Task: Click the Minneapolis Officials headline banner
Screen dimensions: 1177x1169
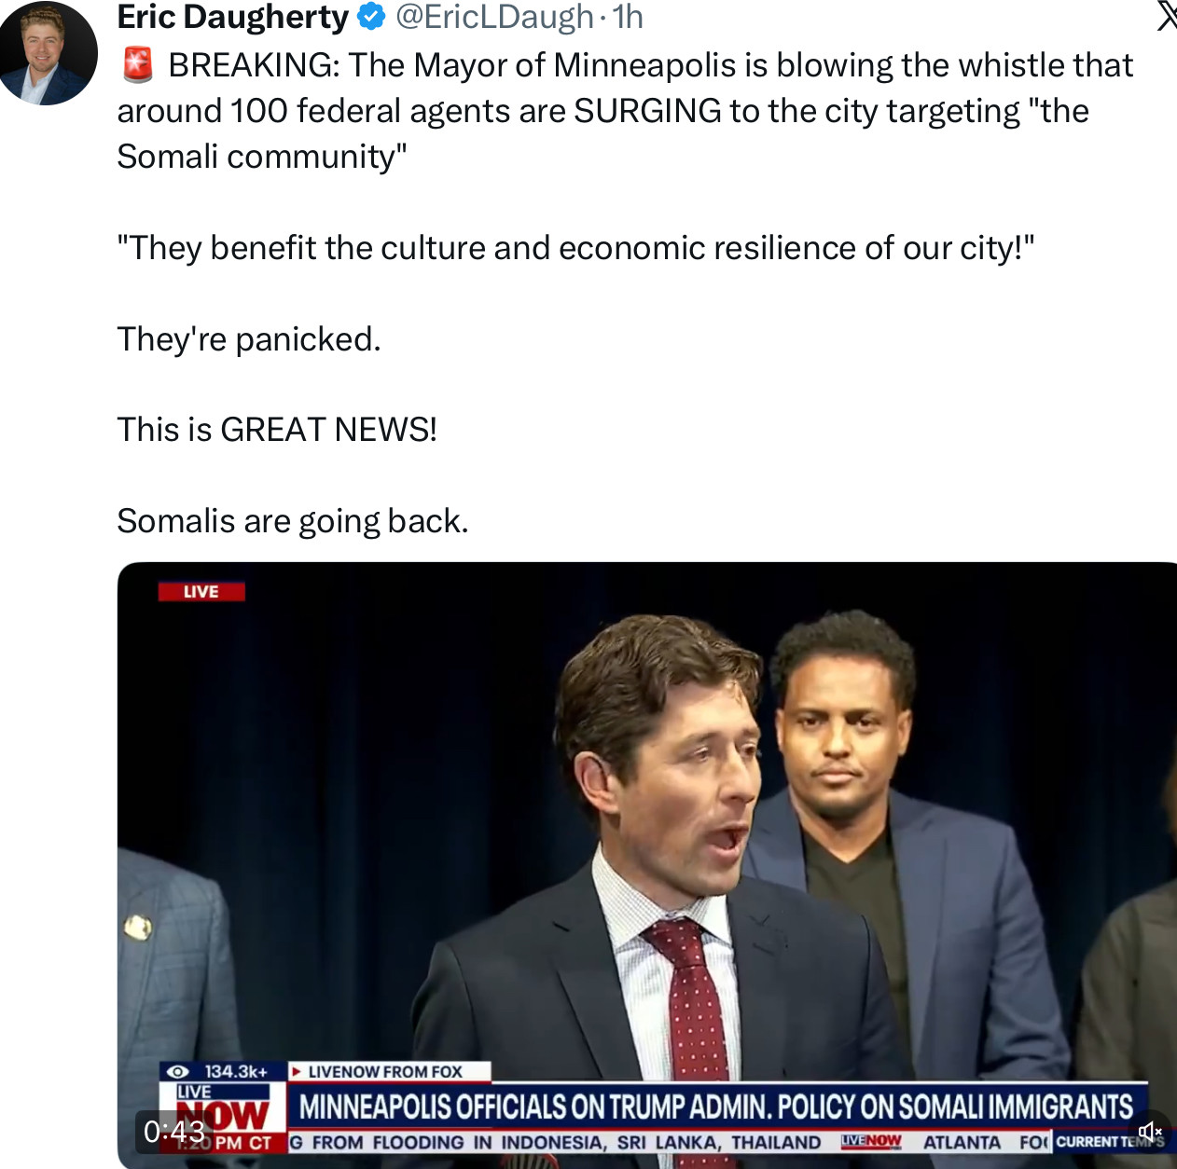Action: pyautogui.click(x=716, y=1107)
